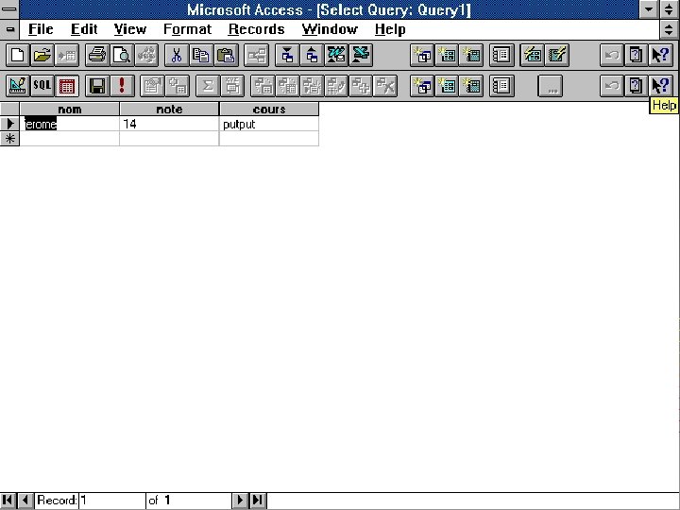
Task: Select the 'nom' column header
Action: click(69, 110)
